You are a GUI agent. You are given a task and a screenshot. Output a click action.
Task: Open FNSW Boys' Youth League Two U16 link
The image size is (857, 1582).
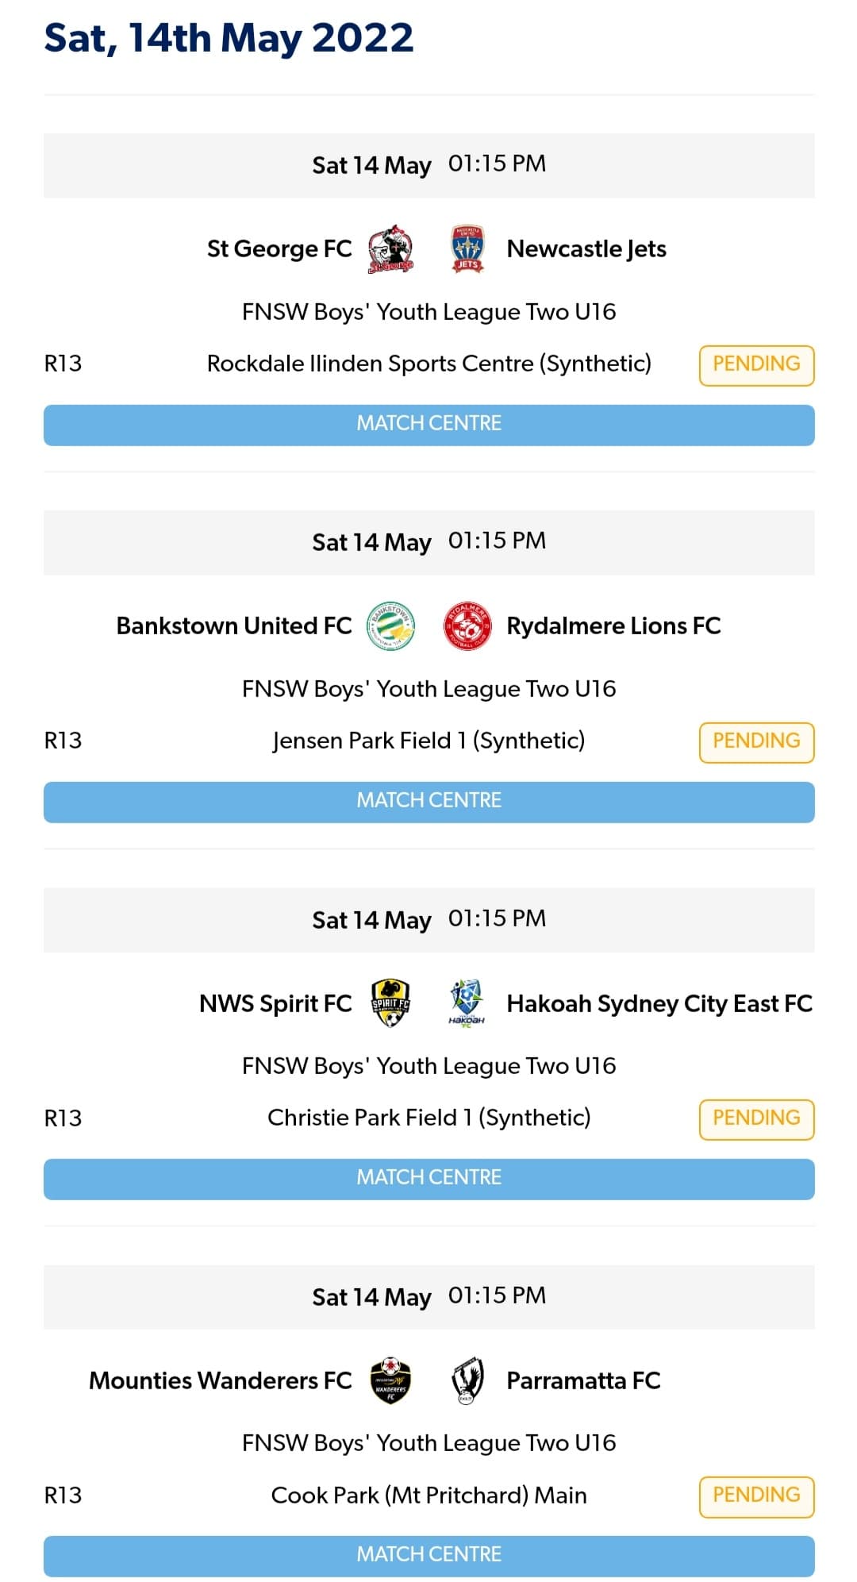(428, 312)
